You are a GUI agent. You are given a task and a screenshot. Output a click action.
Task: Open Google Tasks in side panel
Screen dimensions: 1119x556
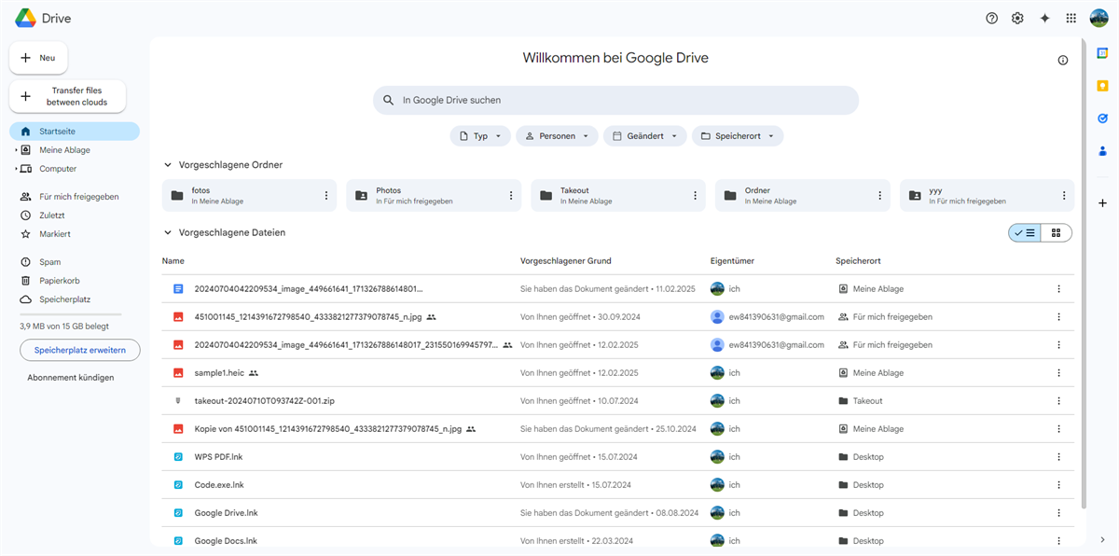click(x=1102, y=118)
